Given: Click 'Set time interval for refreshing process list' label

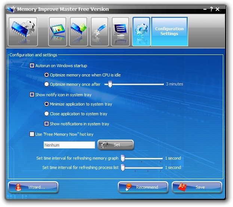Looking at the screenshot, I should [x=80, y=167].
